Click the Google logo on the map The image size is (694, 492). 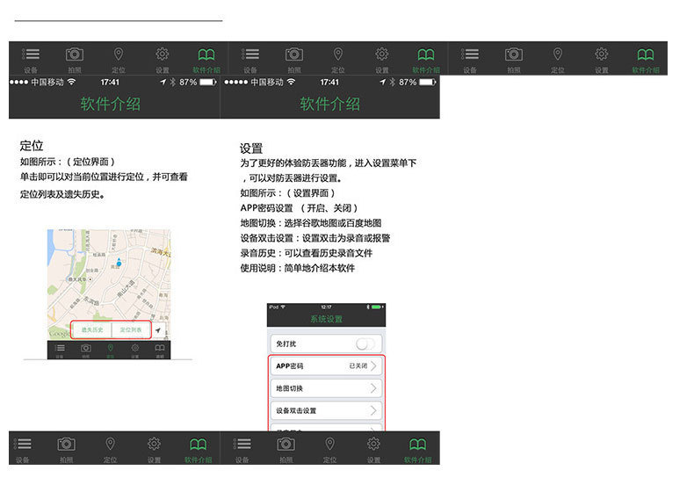point(58,334)
